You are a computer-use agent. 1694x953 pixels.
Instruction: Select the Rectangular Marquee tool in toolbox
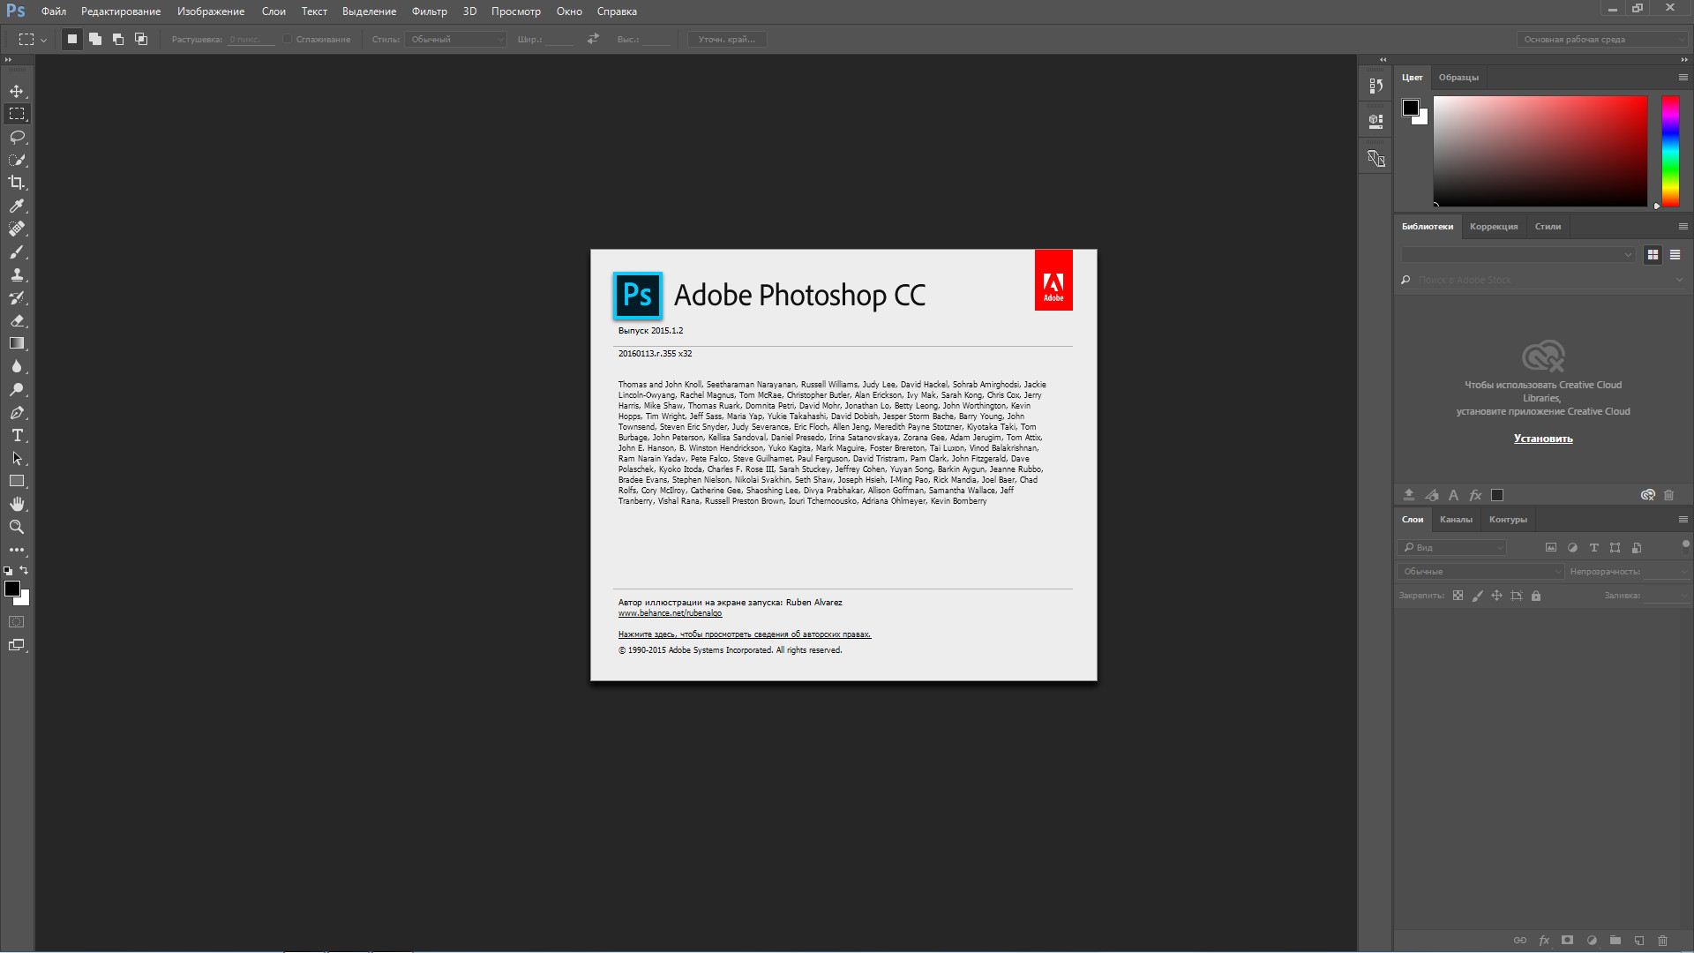[x=17, y=114]
